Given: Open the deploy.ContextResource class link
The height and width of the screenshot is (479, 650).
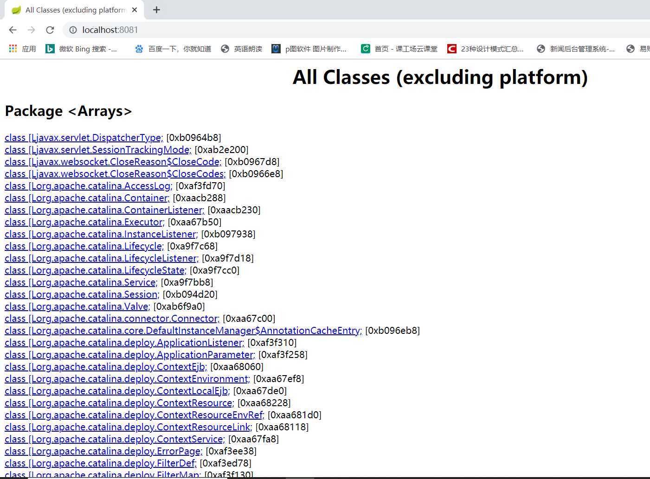Looking at the screenshot, I should (x=120, y=403).
